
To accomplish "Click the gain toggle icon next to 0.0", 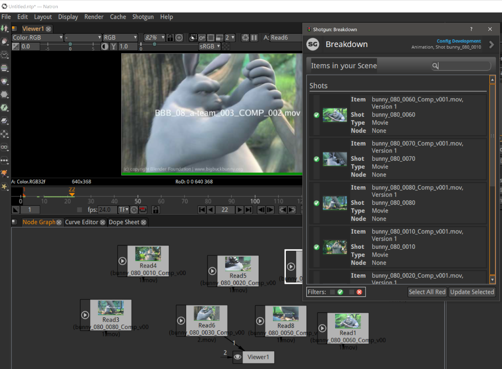I will (x=15, y=46).
